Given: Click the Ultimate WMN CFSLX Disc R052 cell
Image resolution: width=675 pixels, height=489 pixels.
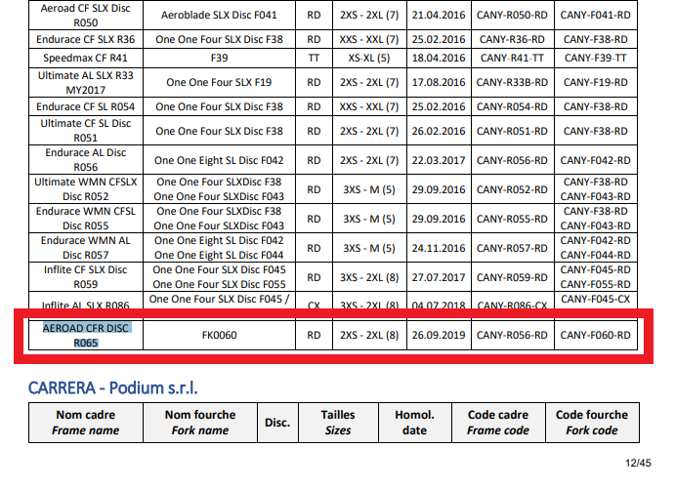Looking at the screenshot, I should [x=86, y=189].
